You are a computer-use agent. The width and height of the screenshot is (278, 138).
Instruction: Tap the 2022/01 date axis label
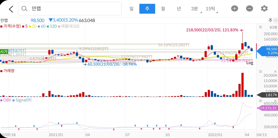click(215, 135)
